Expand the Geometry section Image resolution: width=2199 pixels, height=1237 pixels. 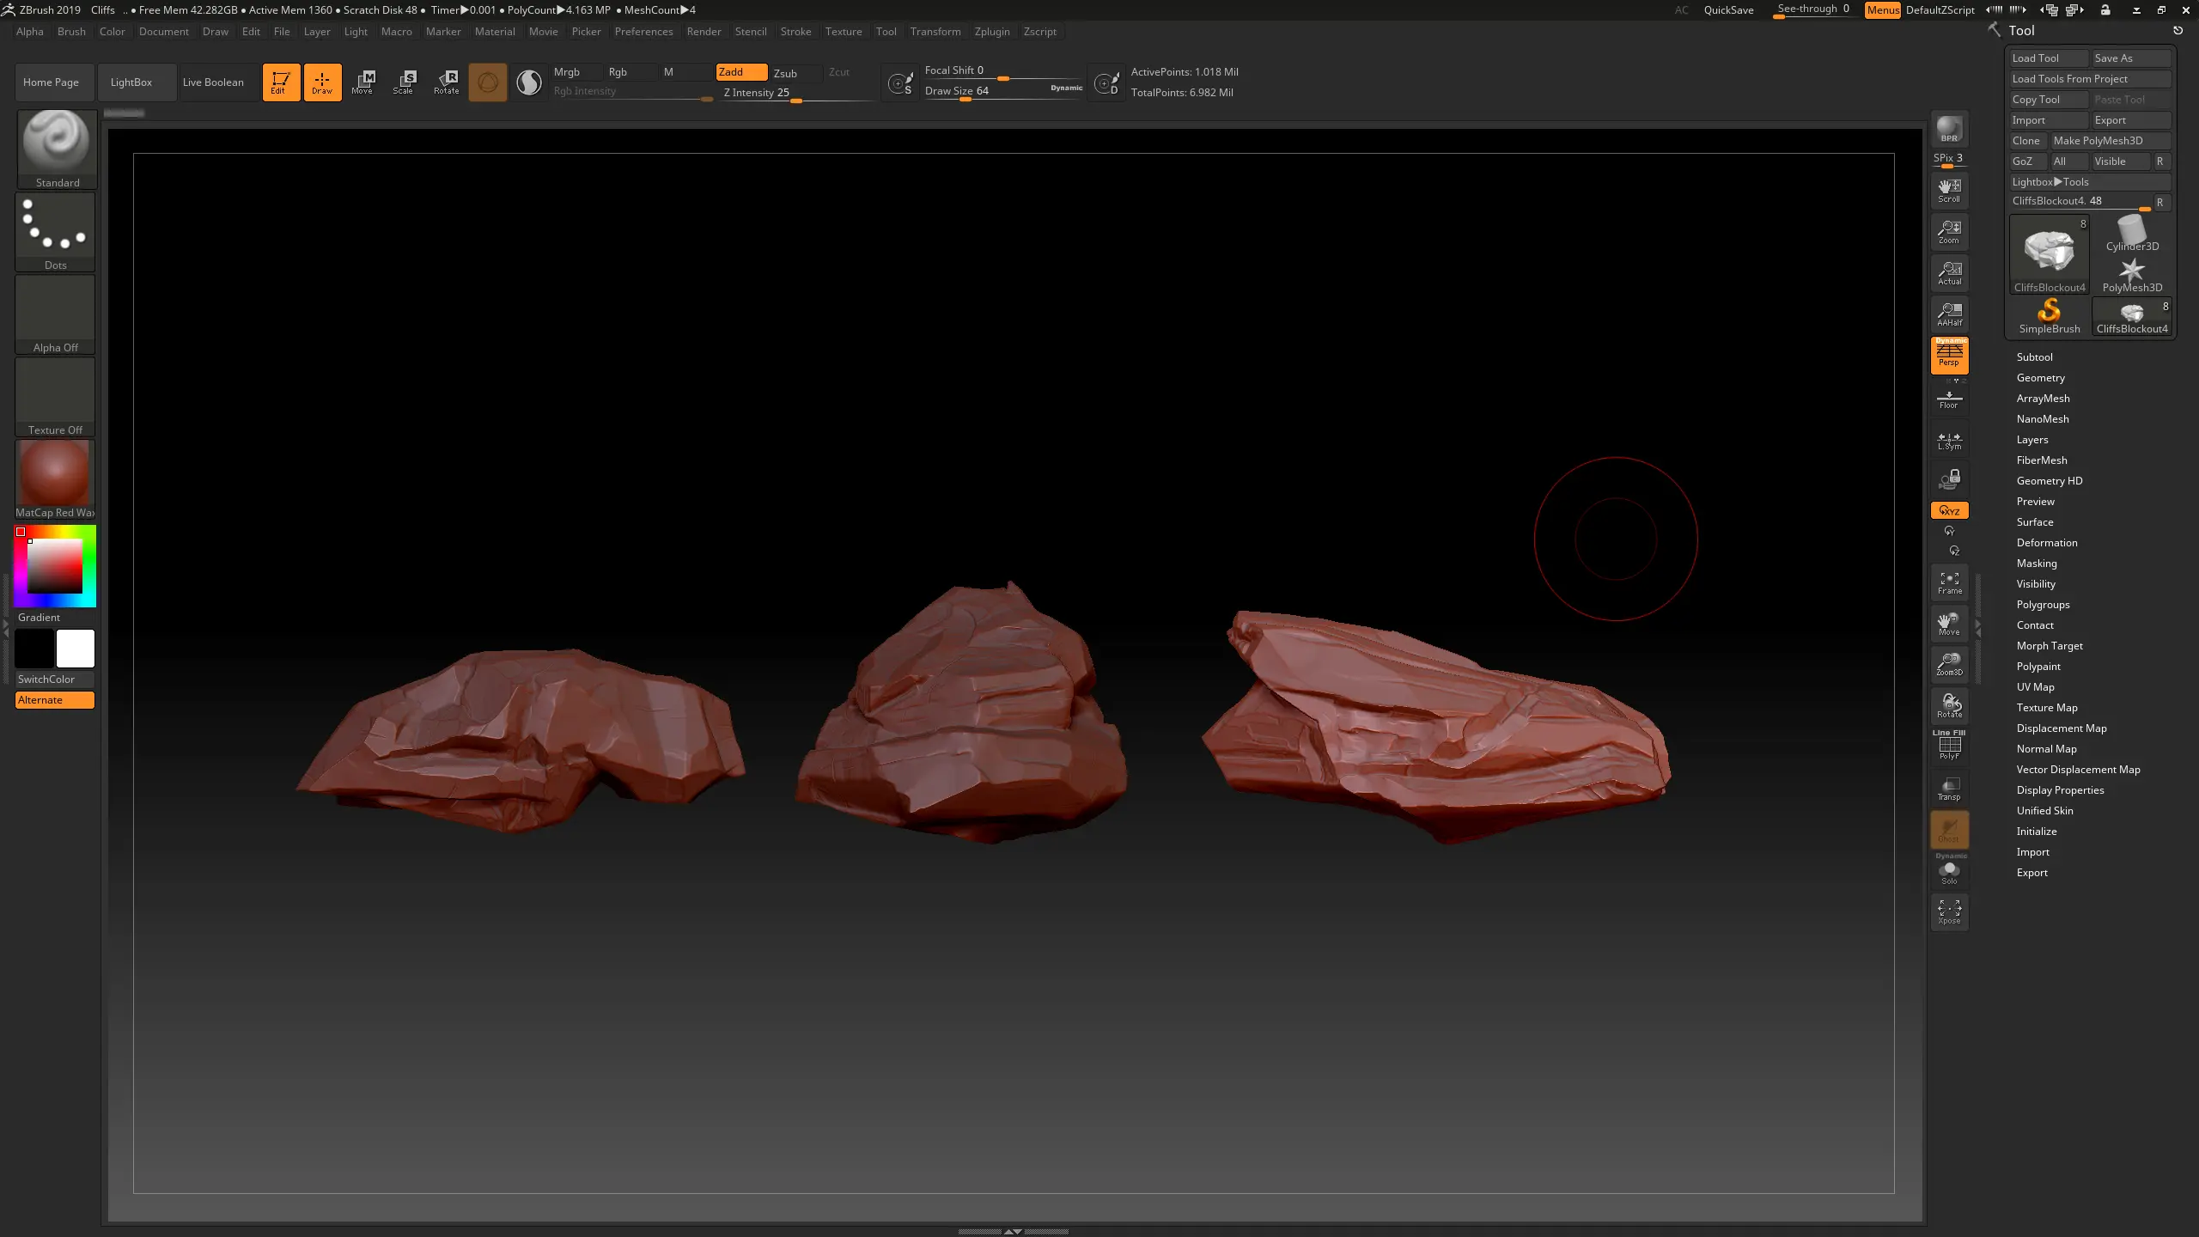(2040, 377)
